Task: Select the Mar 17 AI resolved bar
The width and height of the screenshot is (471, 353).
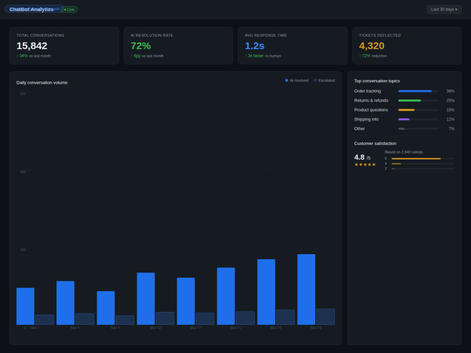Action: pos(186,301)
